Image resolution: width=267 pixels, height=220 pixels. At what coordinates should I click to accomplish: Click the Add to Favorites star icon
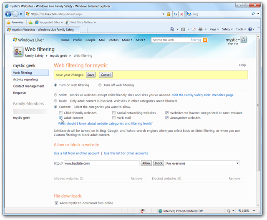tap(30, 22)
